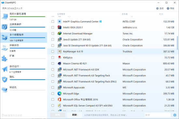Click the Microsoft AppLocale icon
The height and width of the screenshot is (119, 179).
[x=60, y=88]
